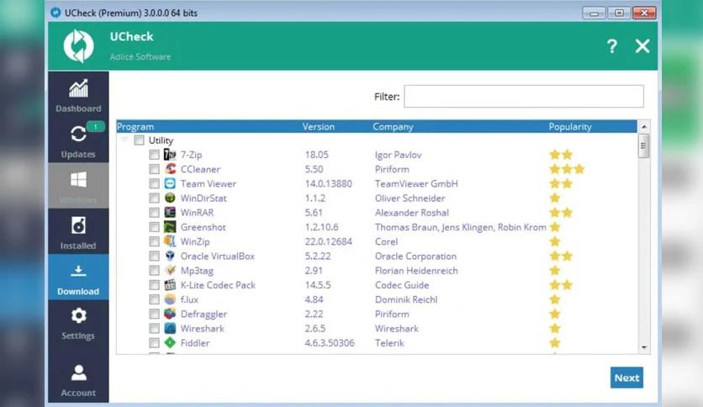Maximize the UCheck window
Screen dimensions: 703x407
[619, 13]
